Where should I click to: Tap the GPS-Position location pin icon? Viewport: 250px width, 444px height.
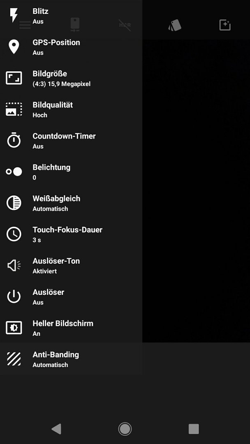14,47
